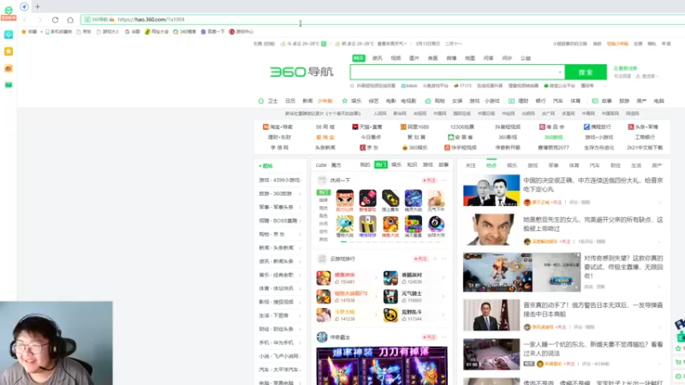Click the 卫士 house icon in navigation
The image size is (685, 385).
click(x=261, y=101)
